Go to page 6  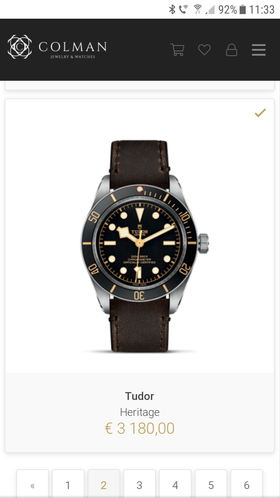coord(247,484)
